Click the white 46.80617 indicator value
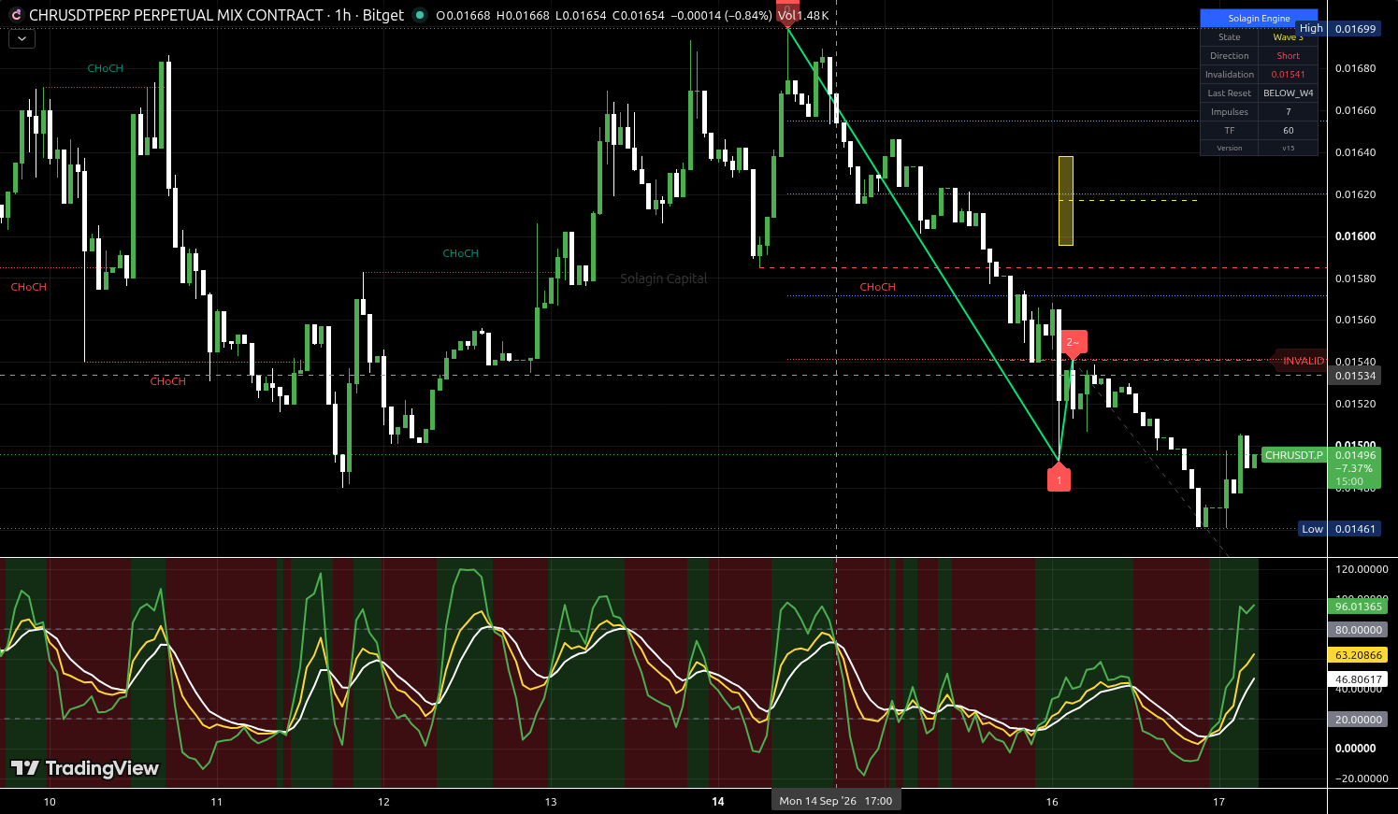Image resolution: width=1398 pixels, height=814 pixels. point(1358,679)
